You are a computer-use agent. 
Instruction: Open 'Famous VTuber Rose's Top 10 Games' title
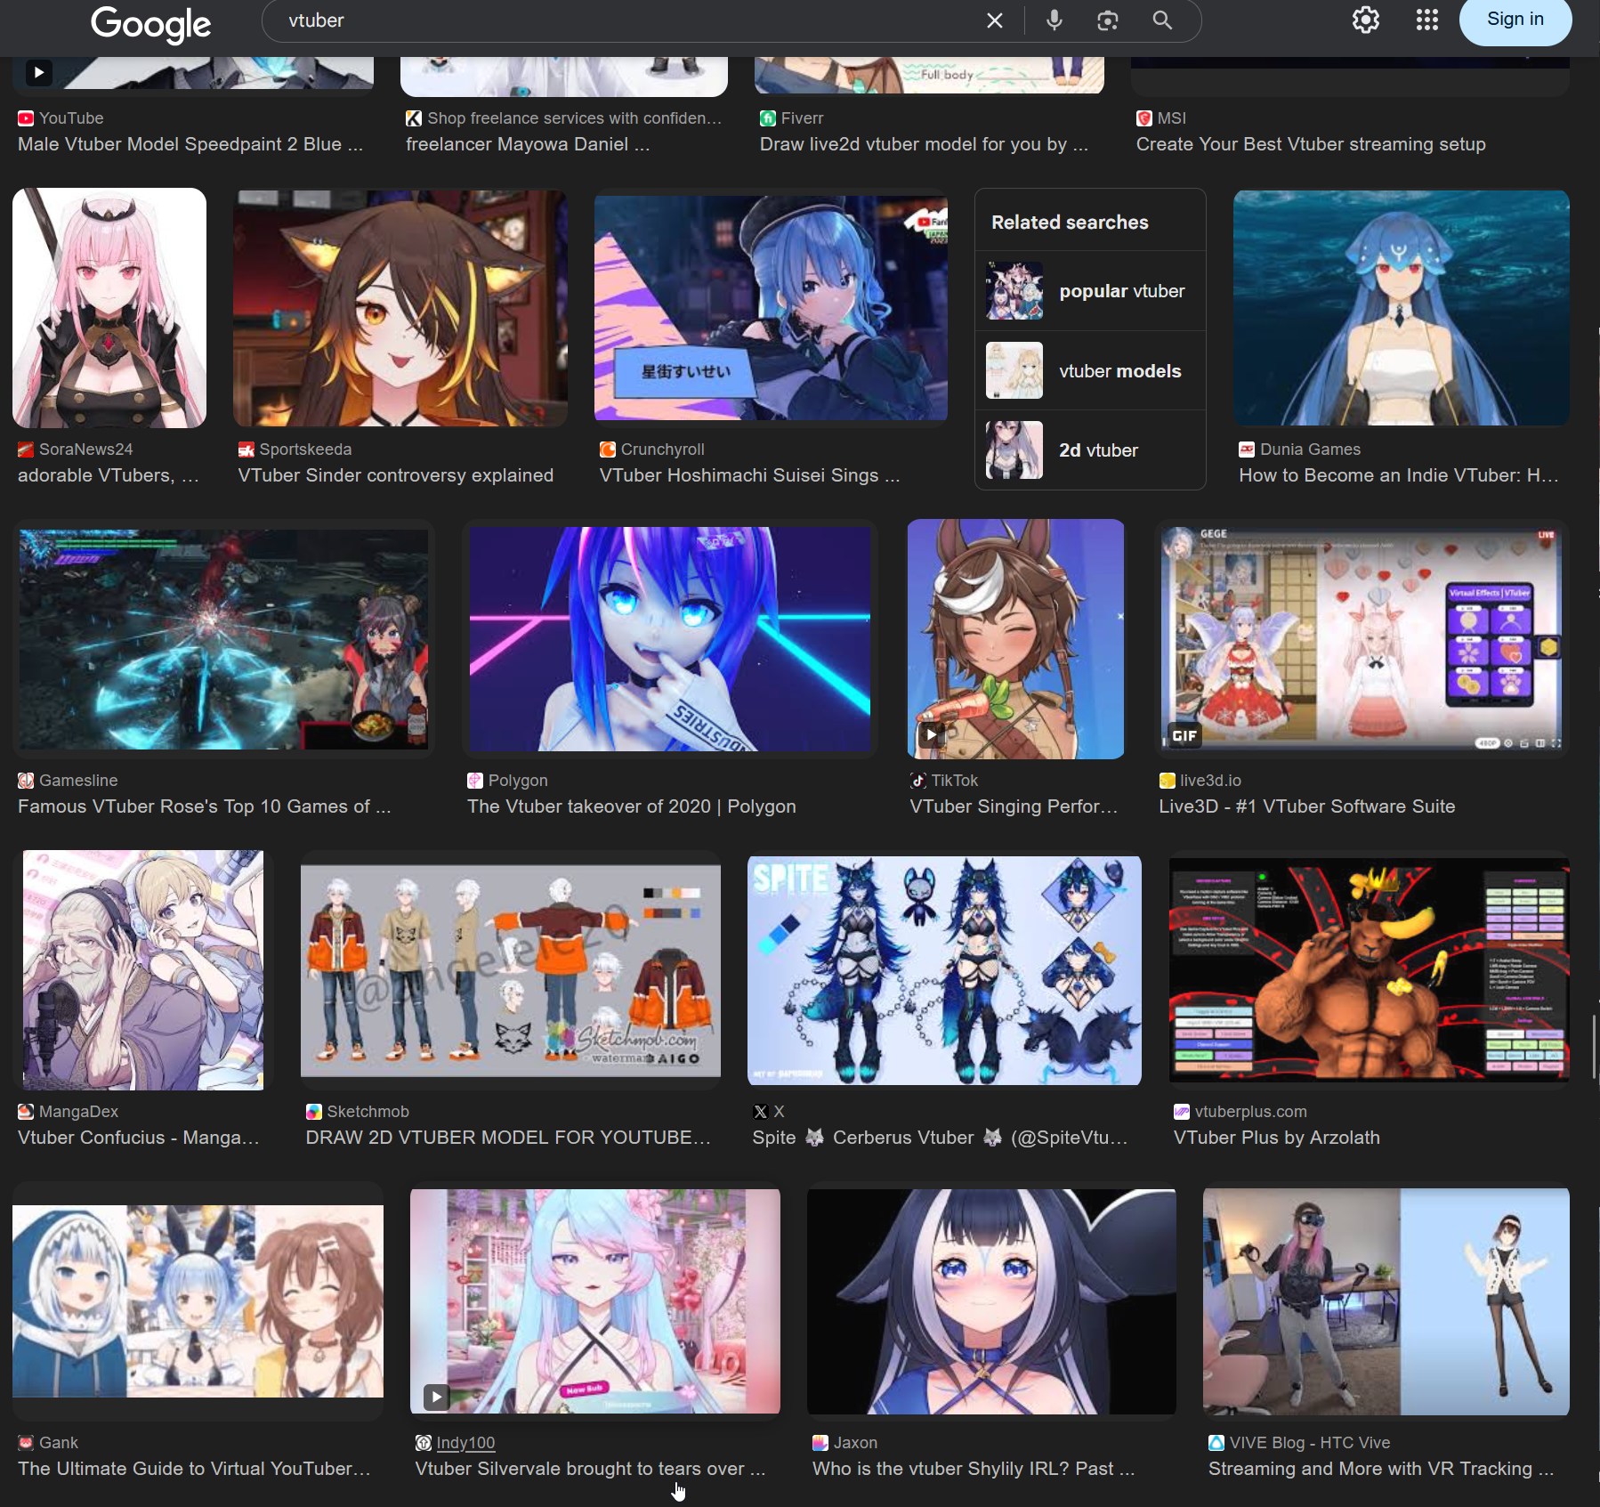[205, 806]
